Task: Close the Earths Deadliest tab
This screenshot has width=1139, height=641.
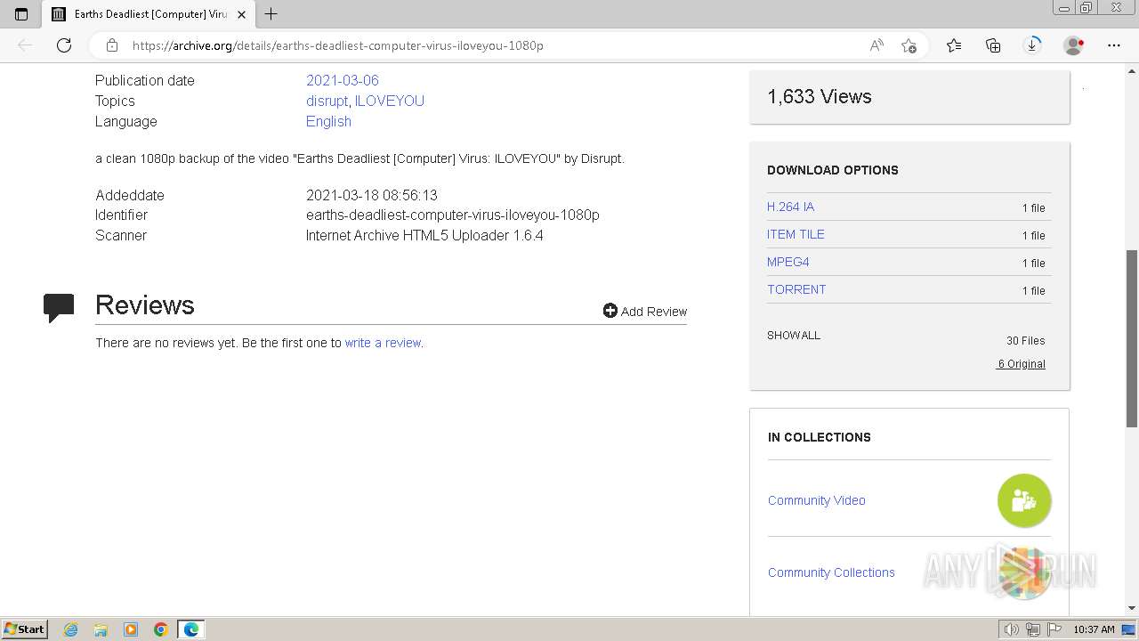Action: (x=241, y=14)
